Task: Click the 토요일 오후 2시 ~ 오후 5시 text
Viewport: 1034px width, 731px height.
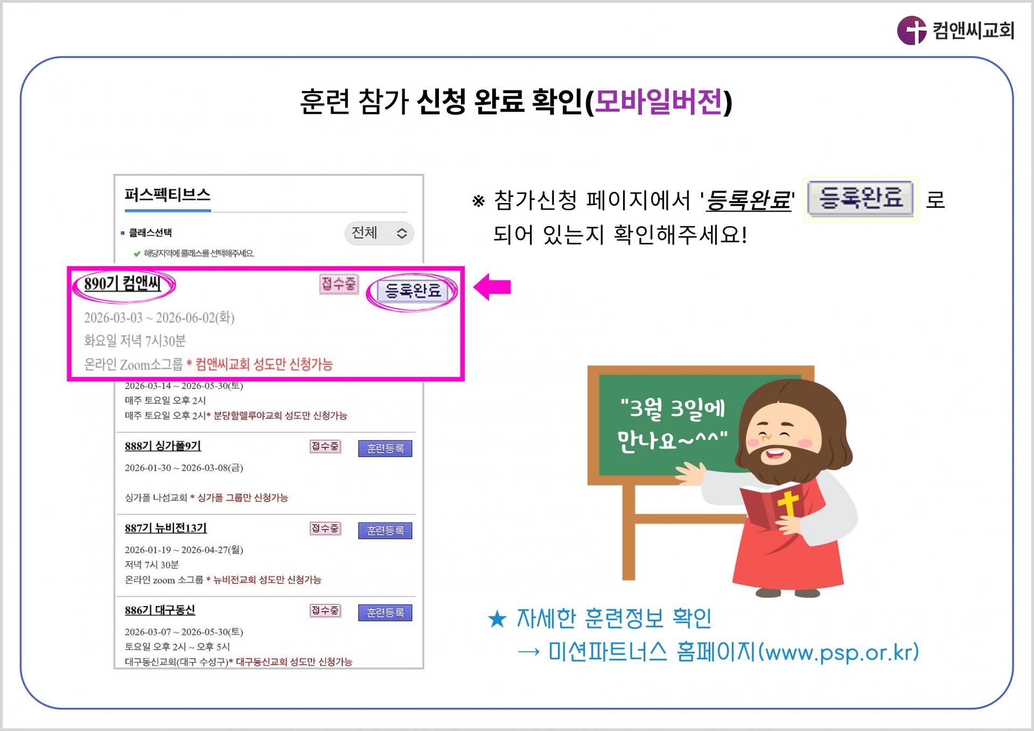Action: tap(177, 647)
